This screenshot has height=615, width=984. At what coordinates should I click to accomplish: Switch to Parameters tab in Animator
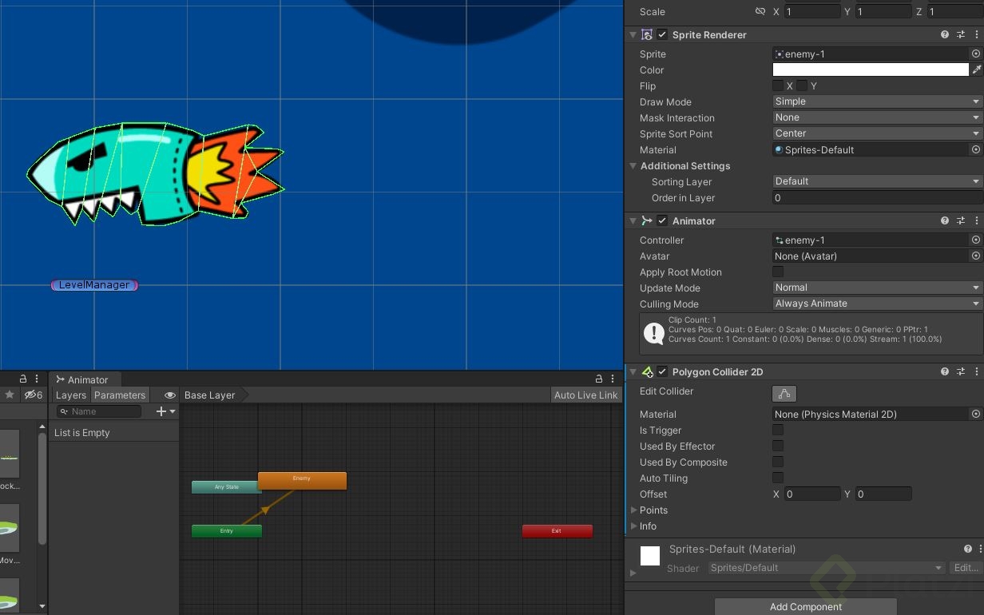click(x=120, y=395)
